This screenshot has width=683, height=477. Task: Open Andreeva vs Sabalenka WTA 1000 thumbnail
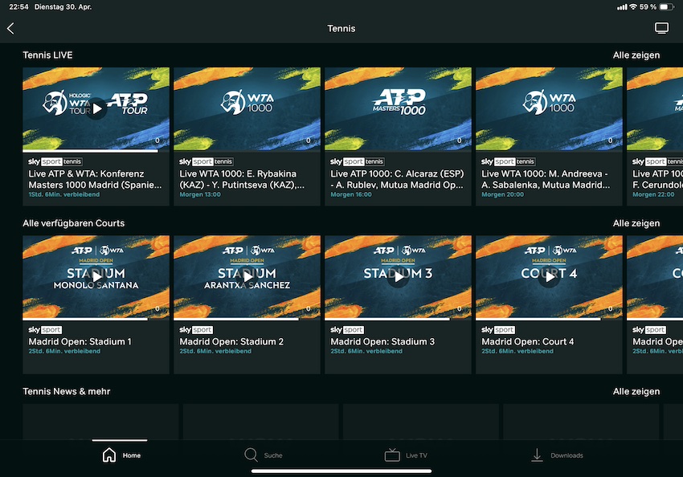(549, 108)
